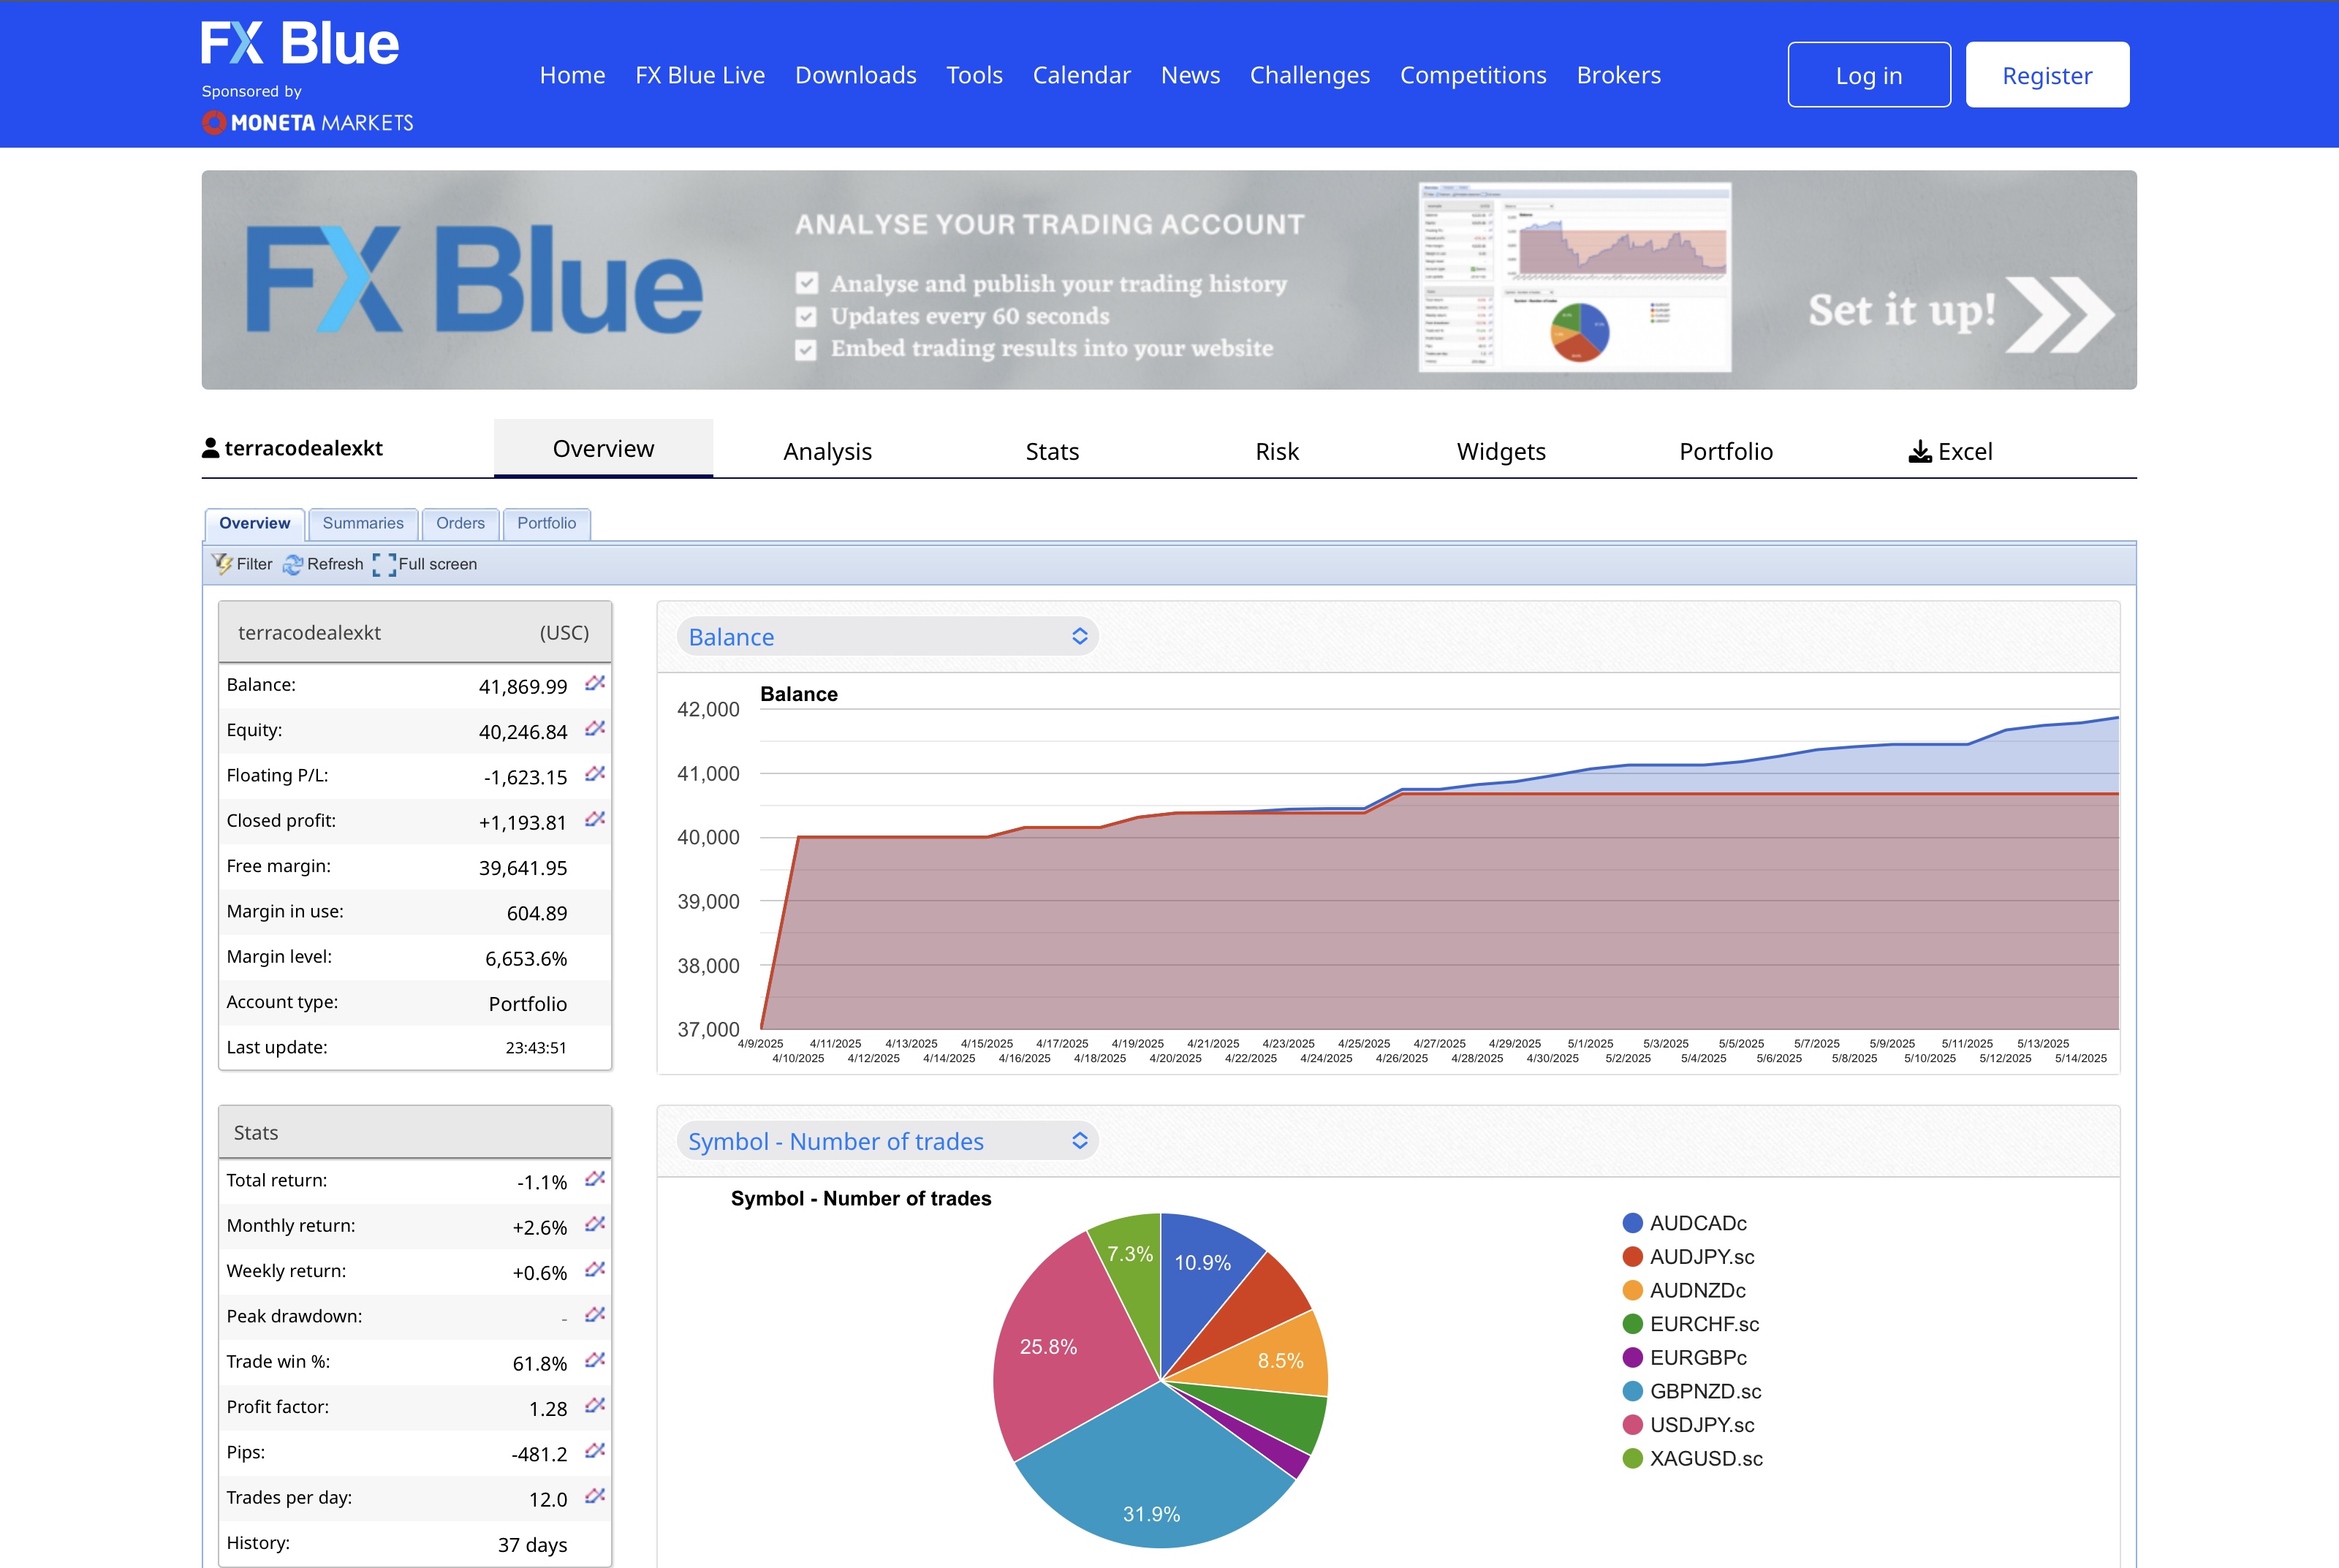
Task: Click the Refresh arrows icon
Action: point(293,565)
